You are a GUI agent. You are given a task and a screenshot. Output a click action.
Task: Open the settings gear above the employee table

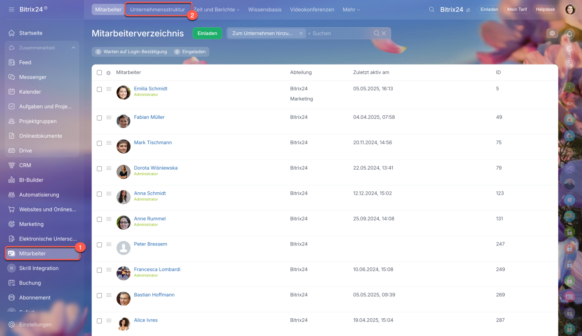[552, 33]
